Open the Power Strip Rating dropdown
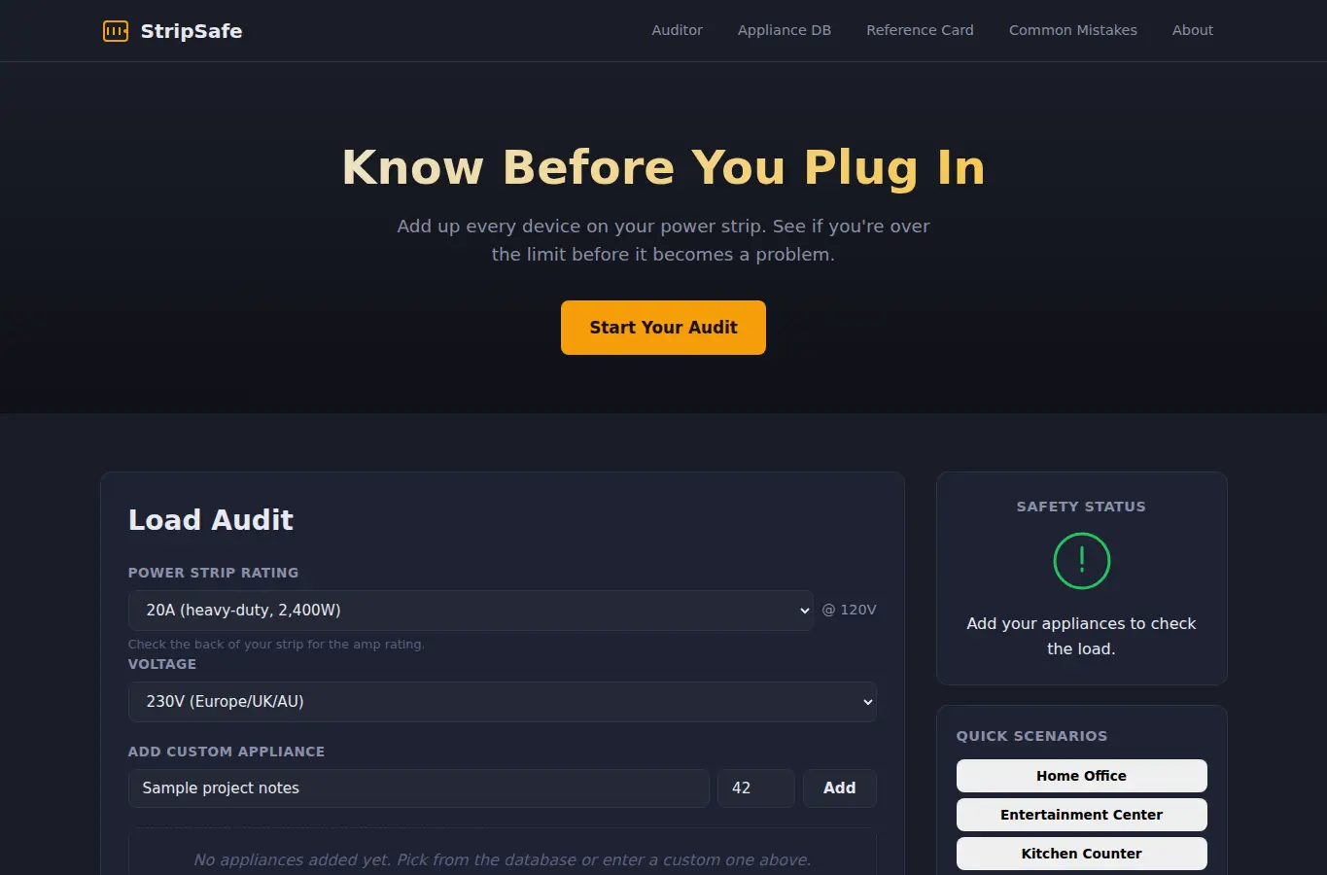The image size is (1327, 875). [x=471, y=611]
